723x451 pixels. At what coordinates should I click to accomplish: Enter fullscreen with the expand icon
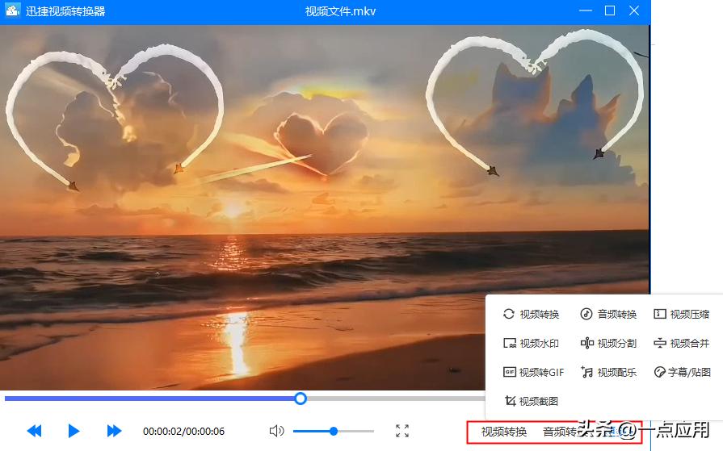402,431
